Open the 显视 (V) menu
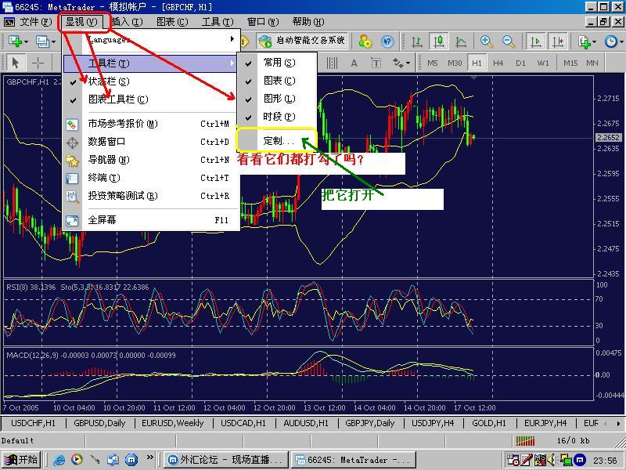 pyautogui.click(x=81, y=22)
